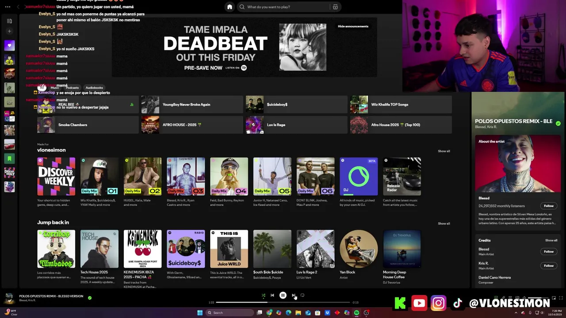This screenshot has width=566, height=318.
Task: Open YoungBoy Never Broke Again shortcut
Action: tap(192, 105)
